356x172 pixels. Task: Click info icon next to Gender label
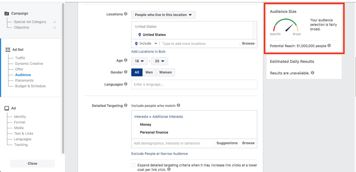126,72
